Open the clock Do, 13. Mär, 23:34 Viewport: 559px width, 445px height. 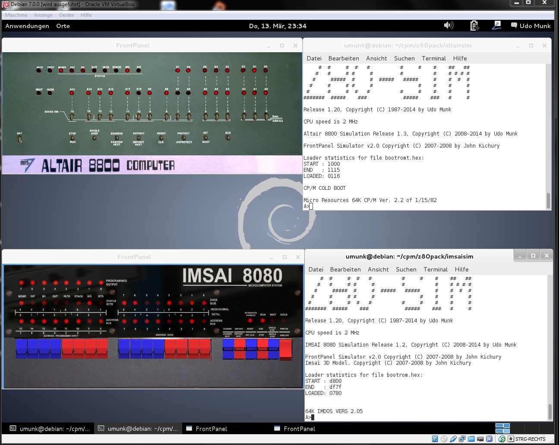(x=278, y=26)
